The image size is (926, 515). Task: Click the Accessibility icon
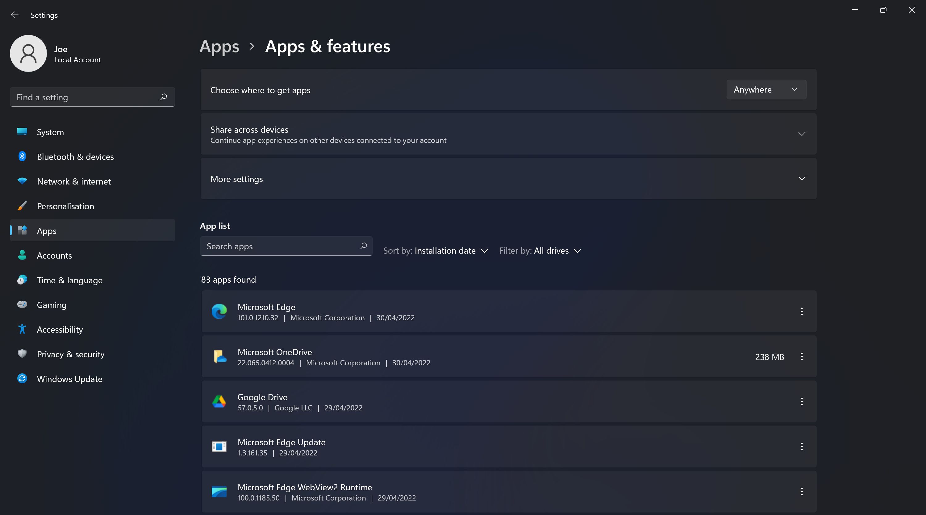tap(22, 329)
